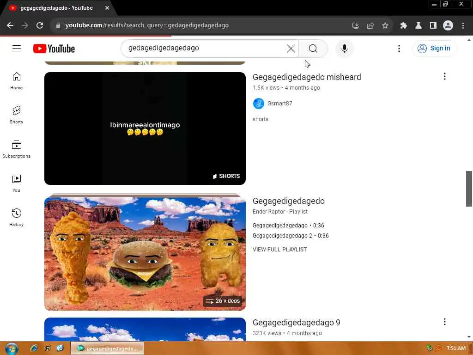The height and width of the screenshot is (355, 473).
Task: Click the browser forward arrow
Action: click(x=25, y=25)
